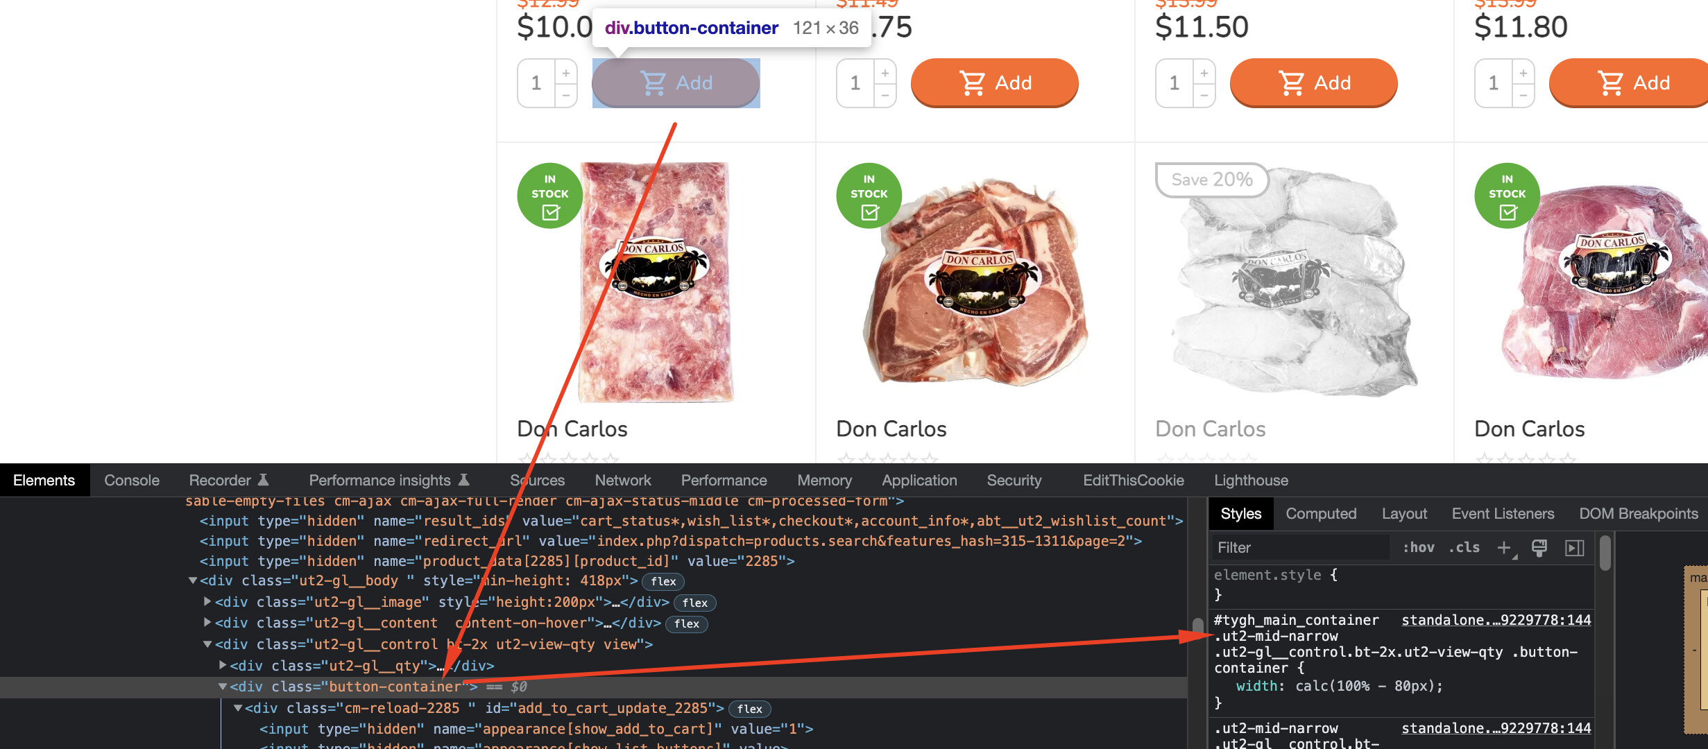Viewport: 1708px width, 749px height.
Task: Click the flex badge next to ut2-gl__body
Action: click(x=663, y=581)
